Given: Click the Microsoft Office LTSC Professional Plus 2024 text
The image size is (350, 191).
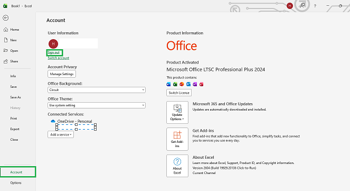Looking at the screenshot, I should 215,69.
